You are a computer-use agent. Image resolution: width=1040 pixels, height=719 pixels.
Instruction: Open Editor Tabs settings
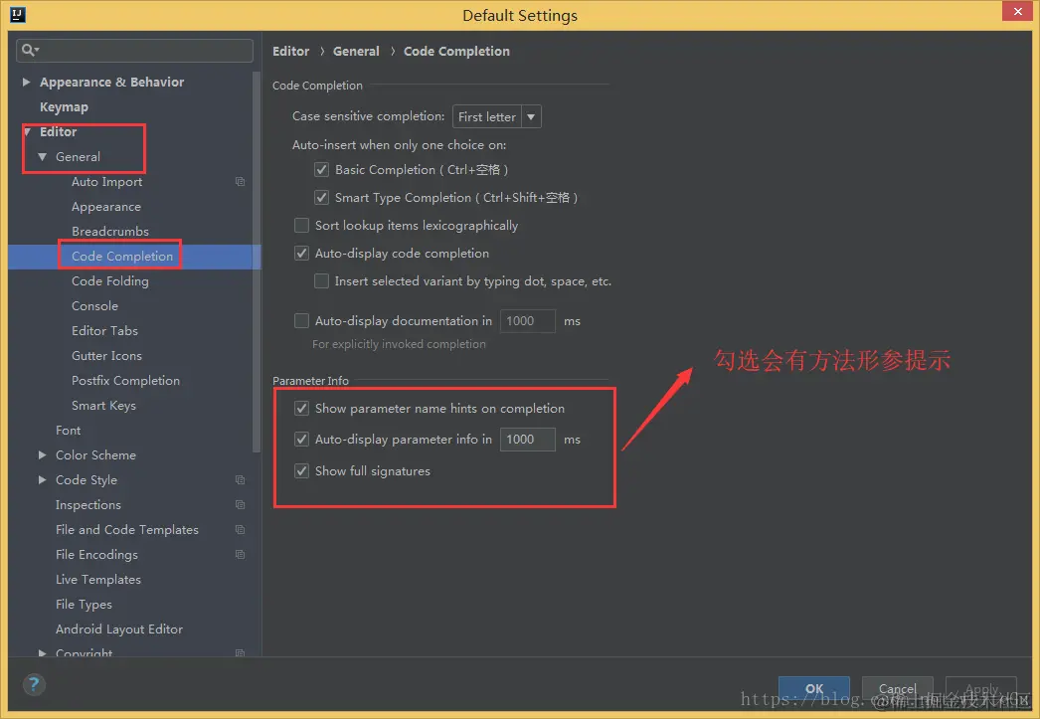(104, 330)
